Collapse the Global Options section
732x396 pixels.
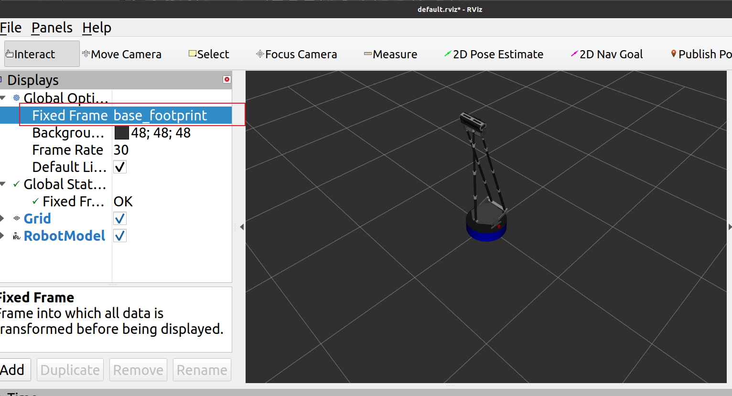point(3,98)
